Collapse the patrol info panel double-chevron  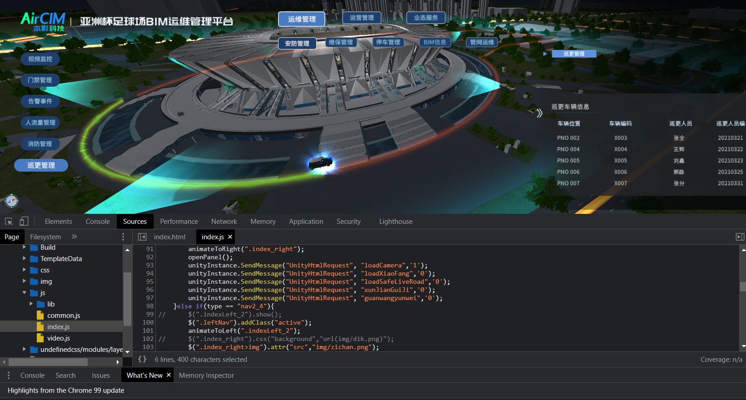click(x=539, y=113)
